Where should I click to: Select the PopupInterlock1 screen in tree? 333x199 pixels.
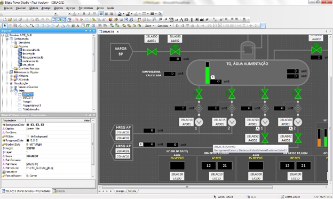[32, 105]
